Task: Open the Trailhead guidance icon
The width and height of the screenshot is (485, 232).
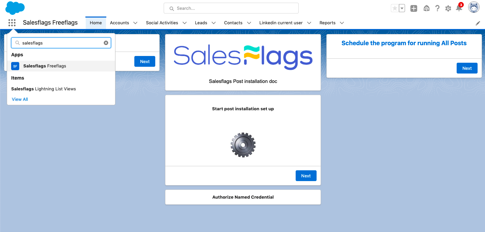Action: pyautogui.click(x=427, y=8)
